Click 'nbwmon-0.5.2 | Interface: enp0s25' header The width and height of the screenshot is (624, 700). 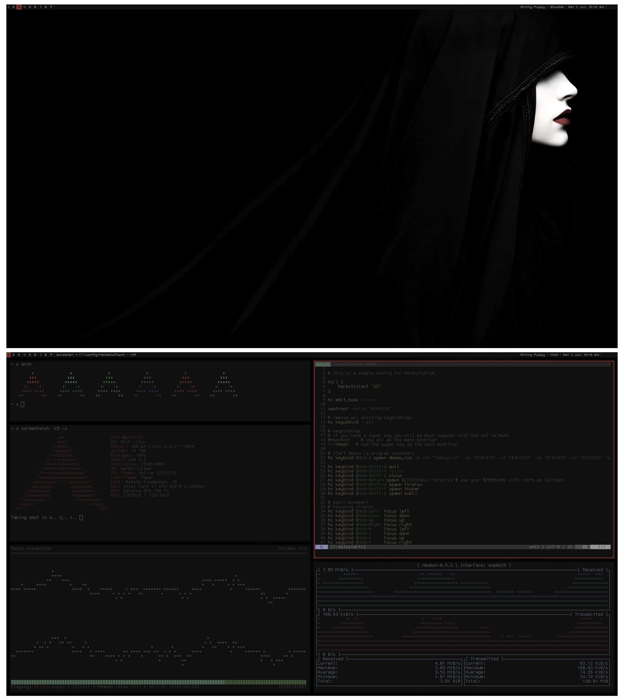(464, 565)
